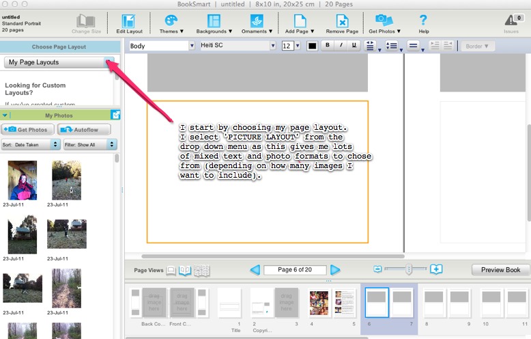Select page 4 thumbnail with colorful photo
The height and width of the screenshot is (339, 531).
(x=319, y=303)
